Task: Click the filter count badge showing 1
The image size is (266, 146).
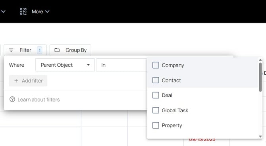Action: click(40, 50)
